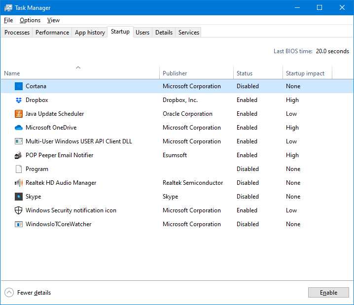Sort entries by the Status column header

(x=245, y=73)
